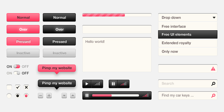Click the pink playback progress slider
The image size is (224, 112).
(x=115, y=95)
